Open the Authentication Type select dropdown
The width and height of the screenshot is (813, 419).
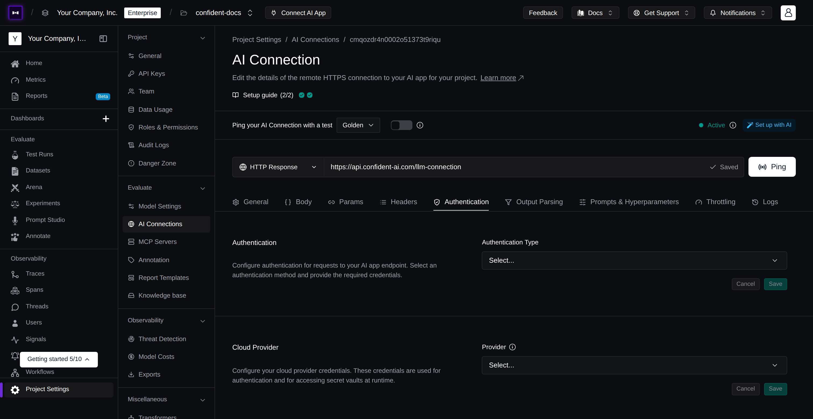(634, 261)
